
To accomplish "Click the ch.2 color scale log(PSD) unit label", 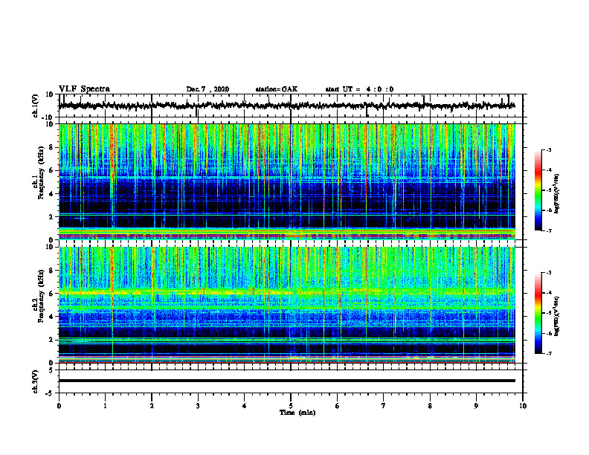I will tap(557, 316).
